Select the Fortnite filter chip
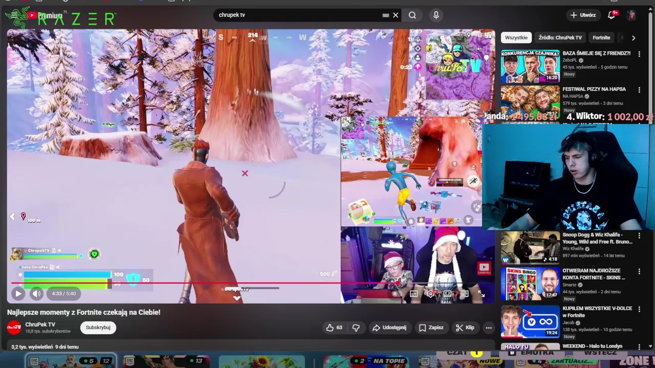The image size is (655, 368). click(x=601, y=38)
